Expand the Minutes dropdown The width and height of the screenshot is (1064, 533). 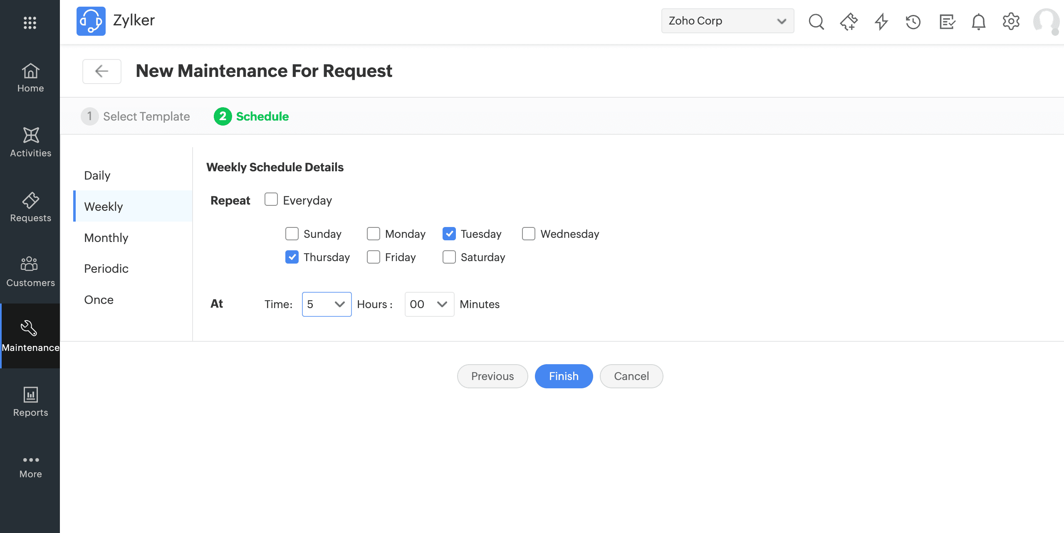tap(429, 304)
